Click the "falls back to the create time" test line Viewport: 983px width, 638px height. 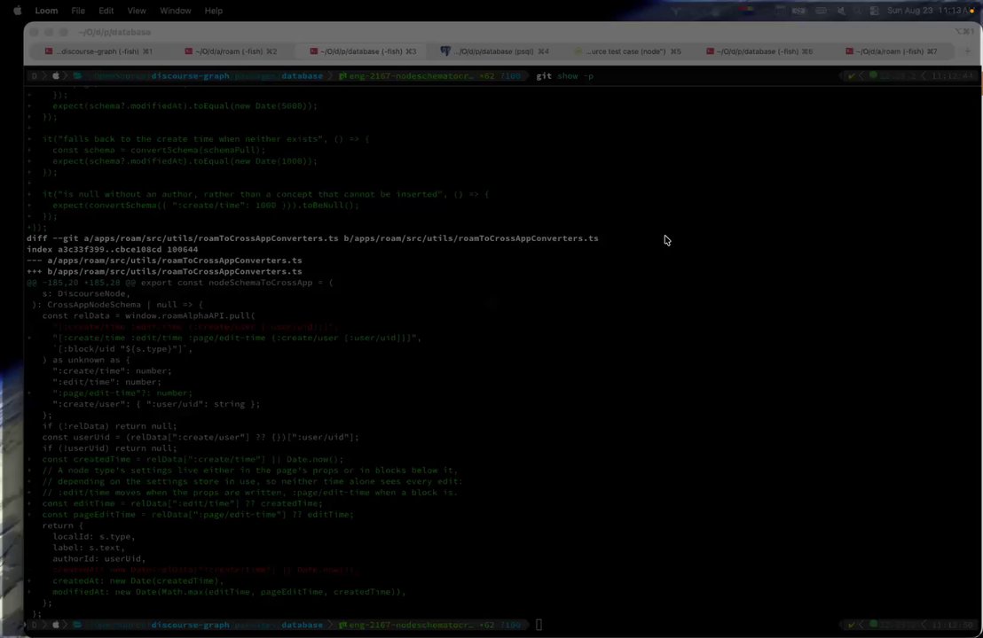pos(206,139)
